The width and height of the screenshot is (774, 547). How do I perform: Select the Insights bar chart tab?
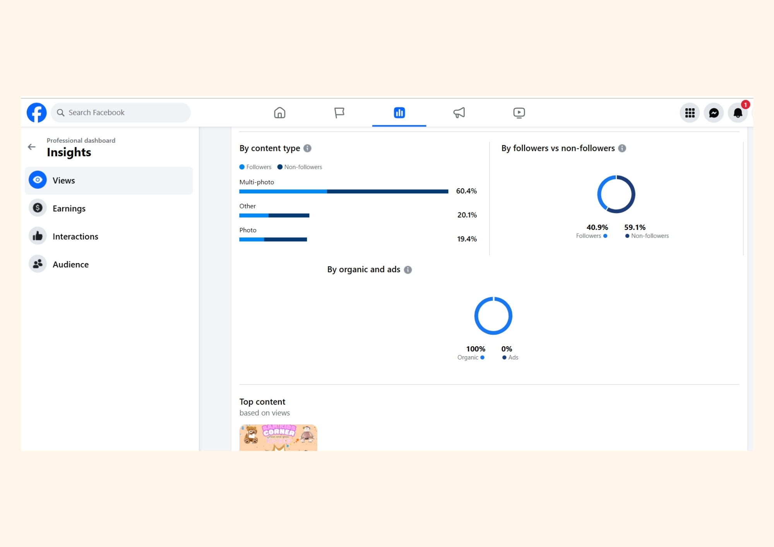point(399,113)
